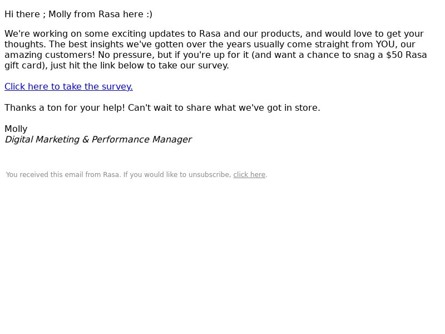The width and height of the screenshot is (445, 334).
Task: Click the capitalized word 'YOU' in the paragraph
Action: (385, 45)
